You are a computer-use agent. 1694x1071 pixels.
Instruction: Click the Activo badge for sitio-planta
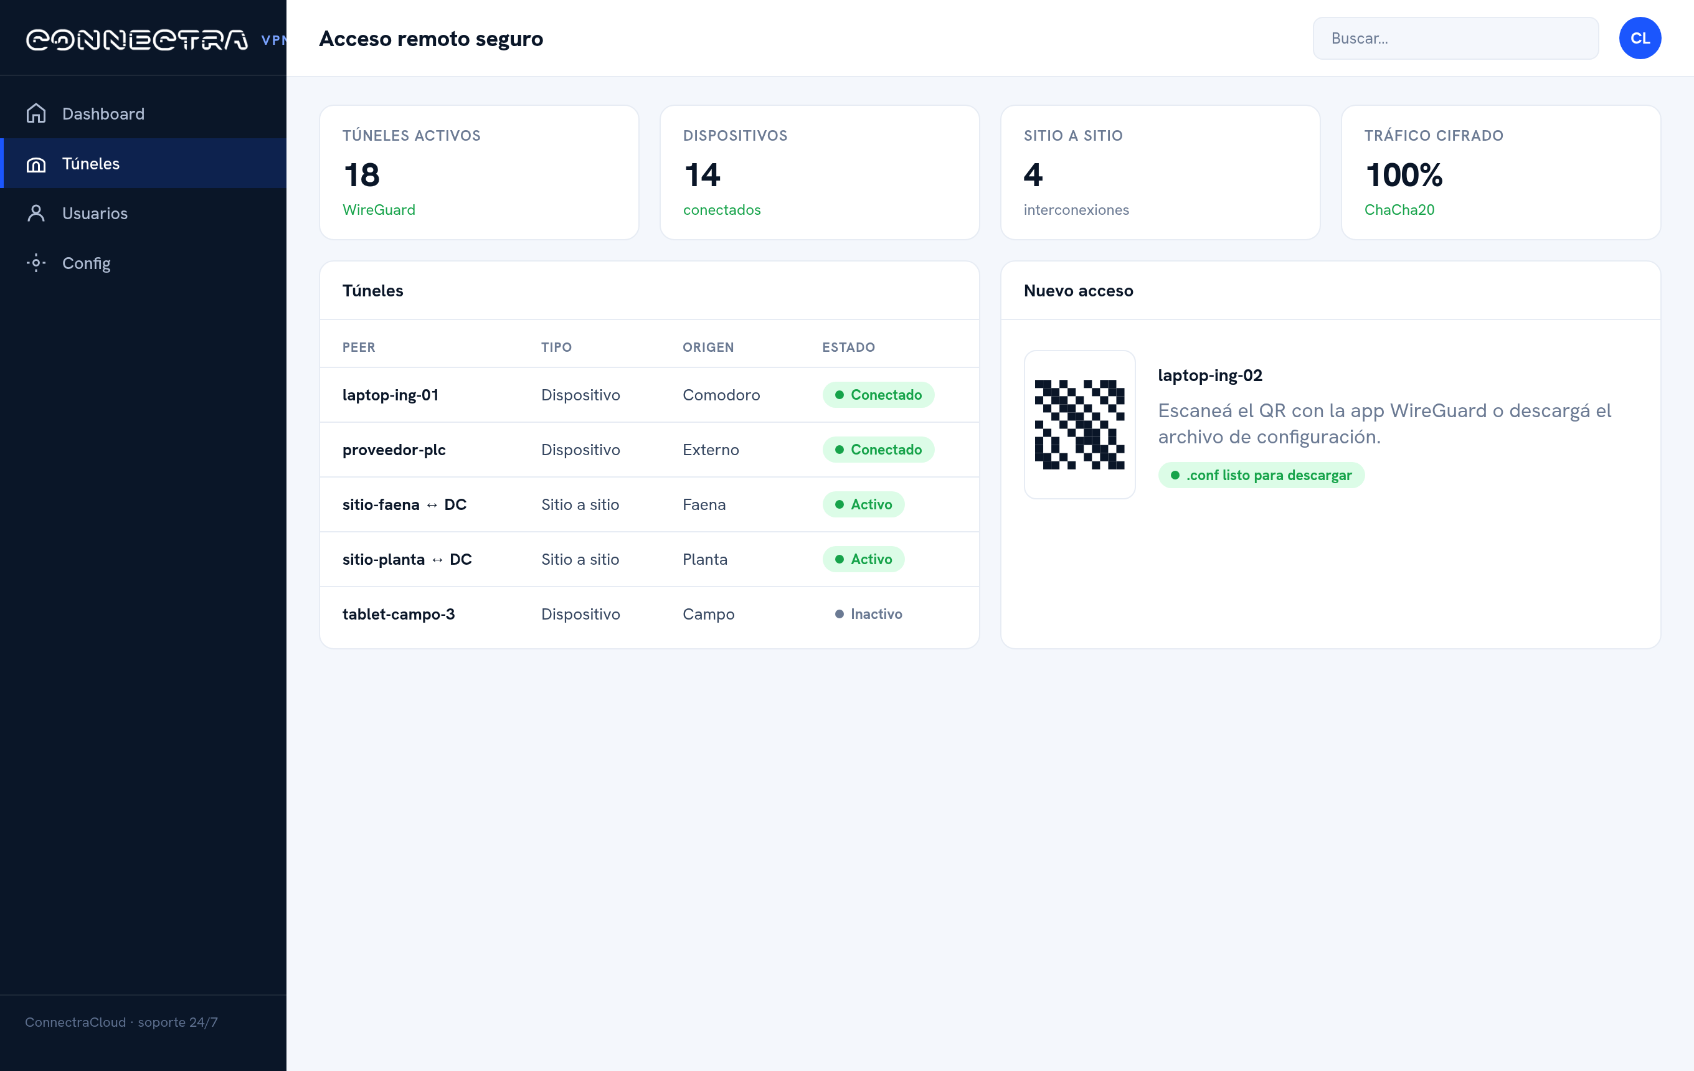(863, 559)
